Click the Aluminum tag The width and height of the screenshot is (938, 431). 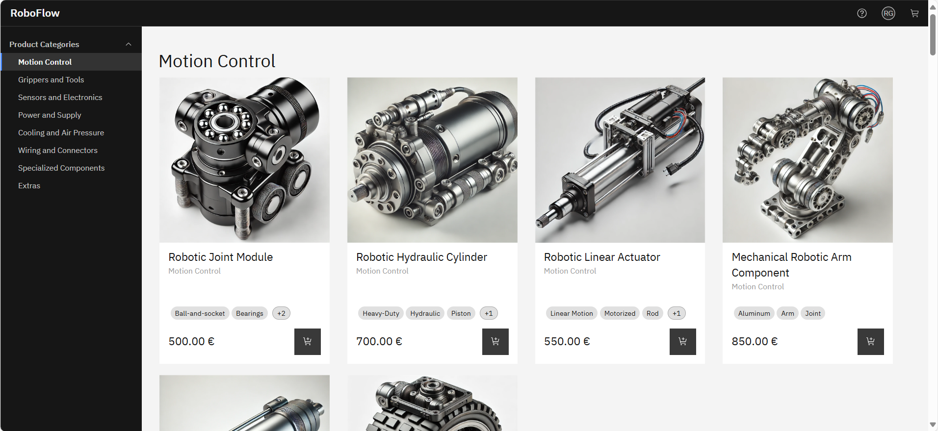754,313
